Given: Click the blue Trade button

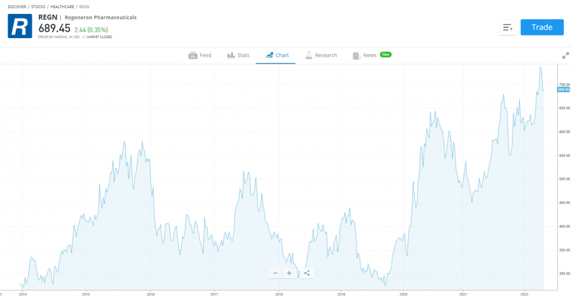Looking at the screenshot, I should [x=541, y=27].
